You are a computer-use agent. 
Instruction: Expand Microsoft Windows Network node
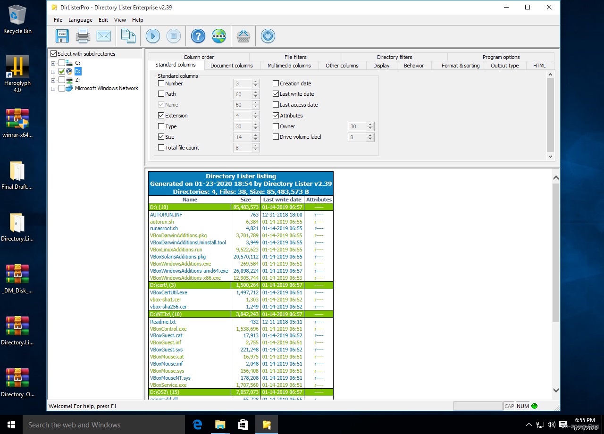53,88
